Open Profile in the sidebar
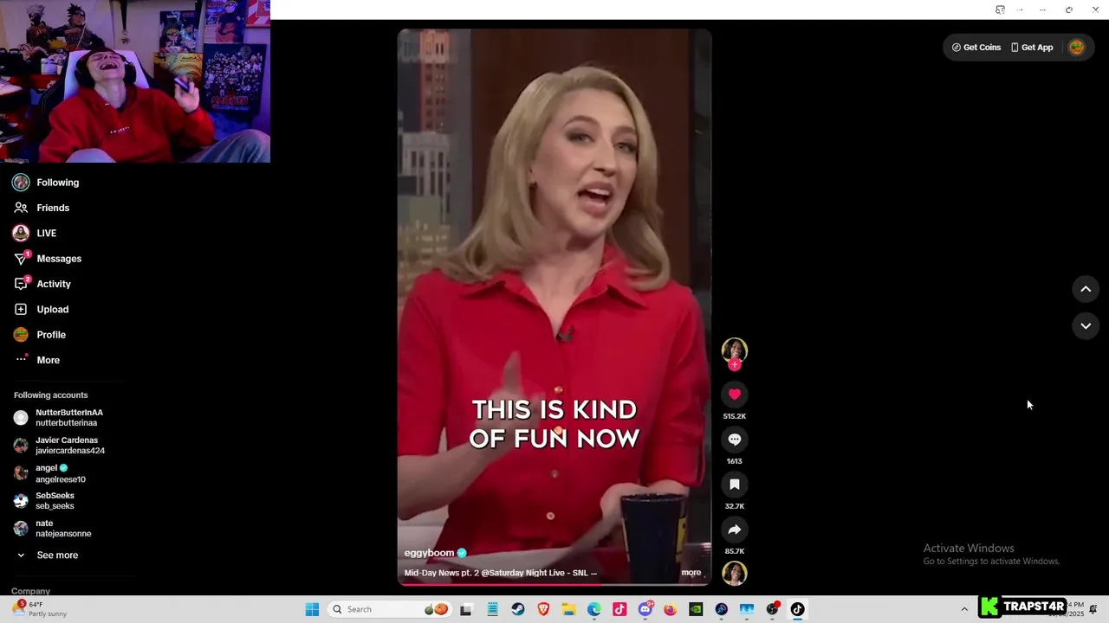Screen dimensions: 1109x623 pos(39,335)
